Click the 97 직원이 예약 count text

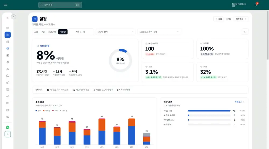click(x=123, y=90)
